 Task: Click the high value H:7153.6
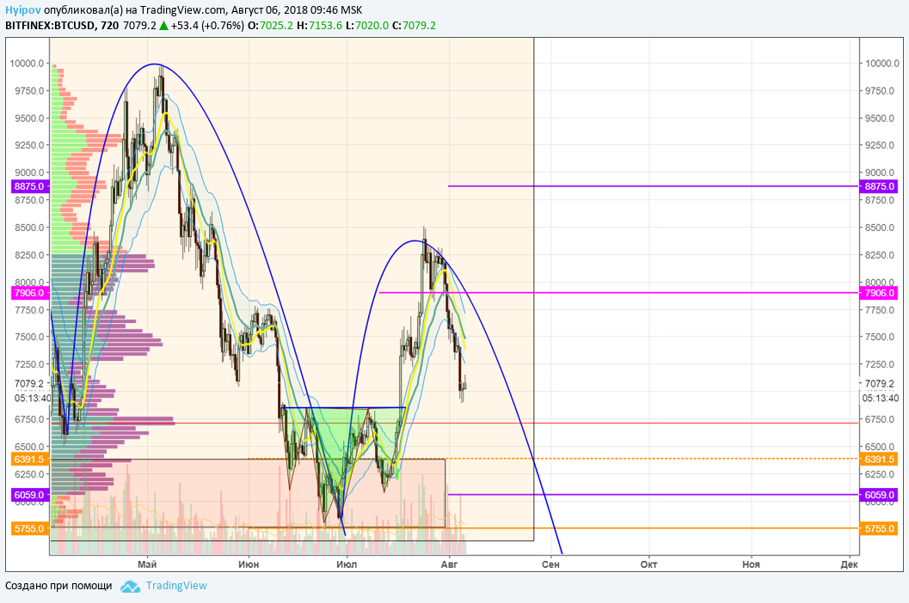click(319, 26)
